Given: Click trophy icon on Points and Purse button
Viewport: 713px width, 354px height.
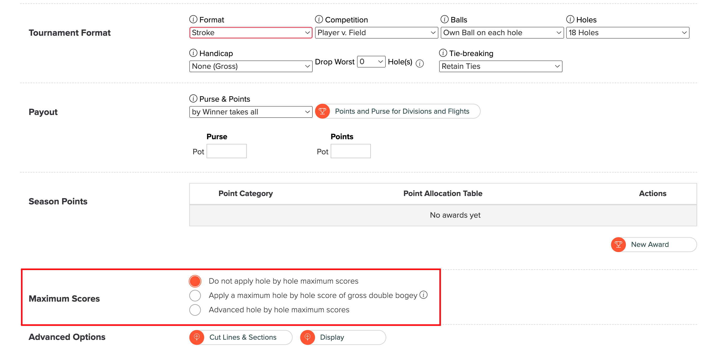Looking at the screenshot, I should (x=322, y=111).
